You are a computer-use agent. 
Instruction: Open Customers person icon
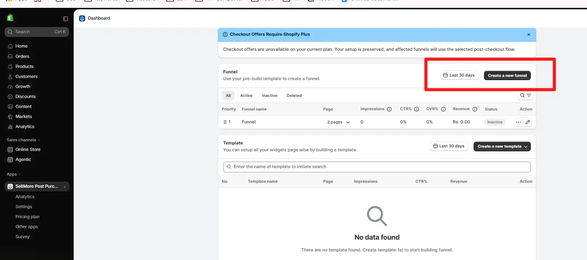point(10,77)
